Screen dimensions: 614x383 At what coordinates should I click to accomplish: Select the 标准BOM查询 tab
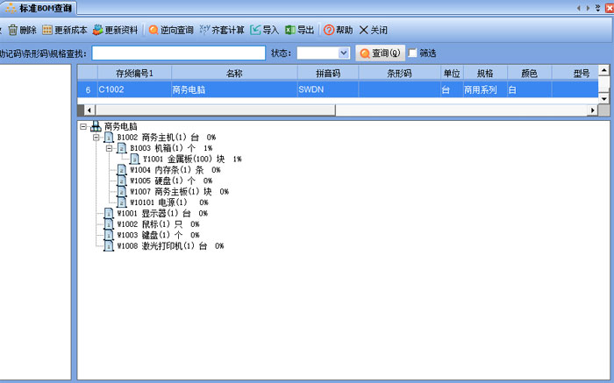pos(39,8)
